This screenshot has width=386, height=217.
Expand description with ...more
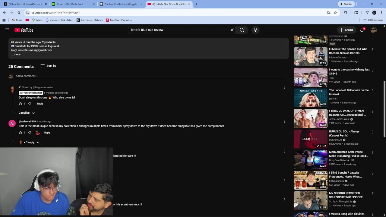point(16,54)
